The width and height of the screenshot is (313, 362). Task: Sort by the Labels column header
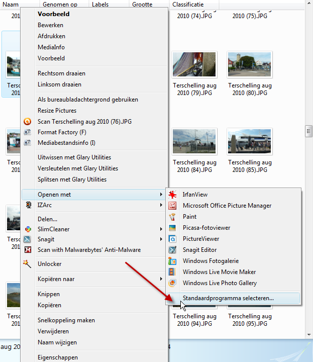100,5
